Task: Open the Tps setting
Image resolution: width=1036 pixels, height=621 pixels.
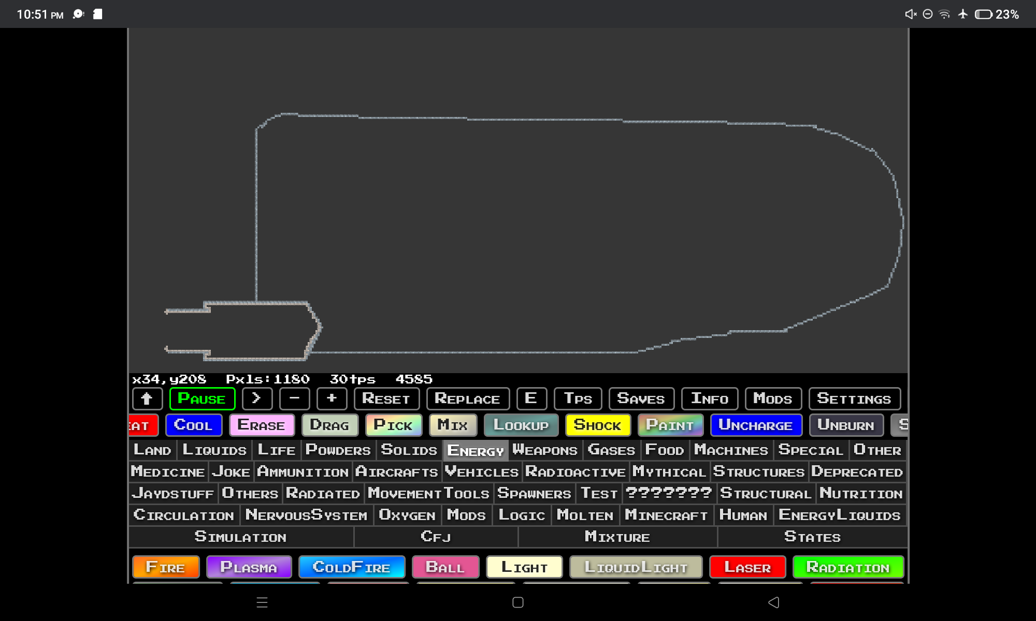Action: (578, 399)
